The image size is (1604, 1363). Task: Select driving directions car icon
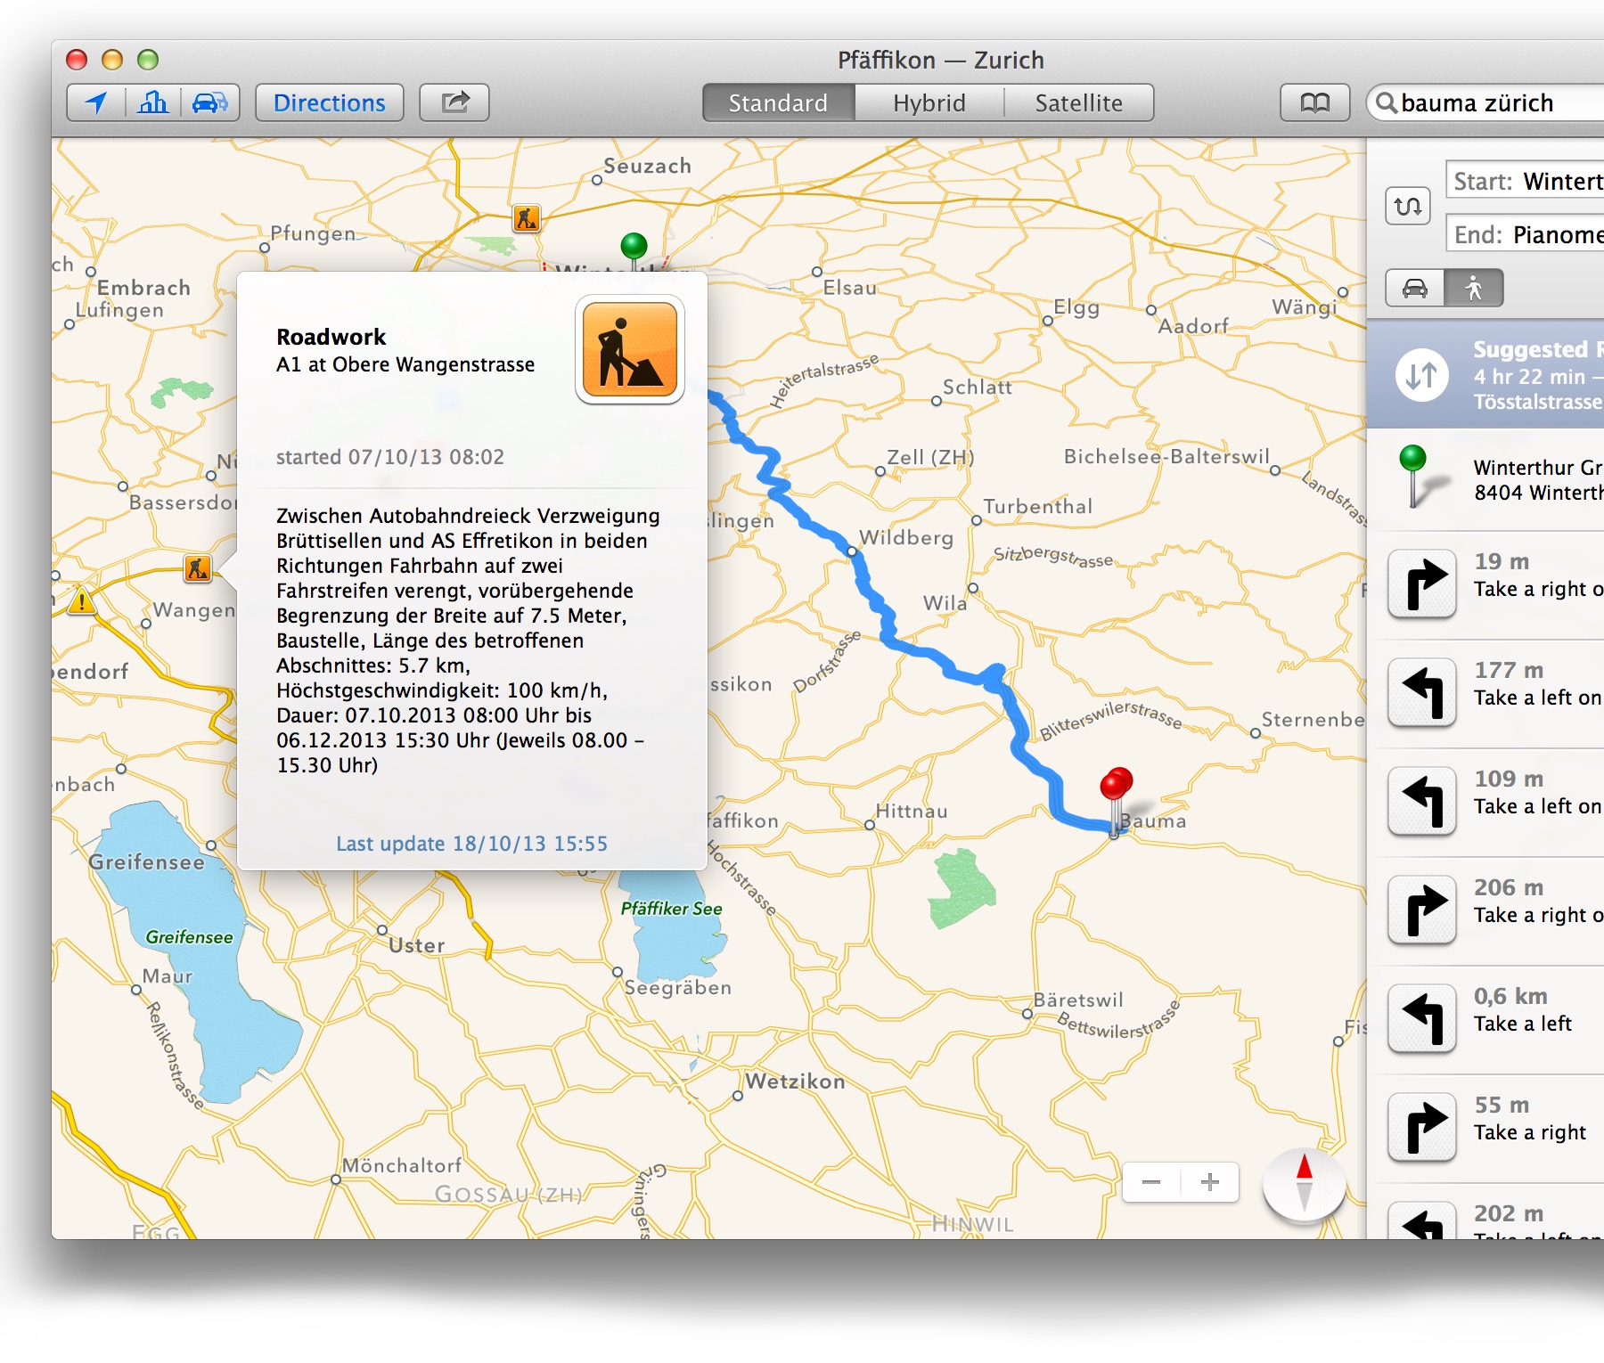pyautogui.click(x=1415, y=289)
